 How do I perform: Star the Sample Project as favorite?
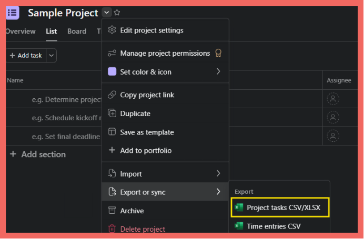point(117,13)
